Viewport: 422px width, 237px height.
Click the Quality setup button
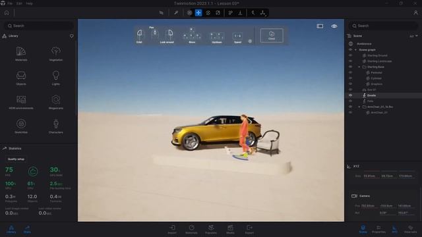point(16,159)
